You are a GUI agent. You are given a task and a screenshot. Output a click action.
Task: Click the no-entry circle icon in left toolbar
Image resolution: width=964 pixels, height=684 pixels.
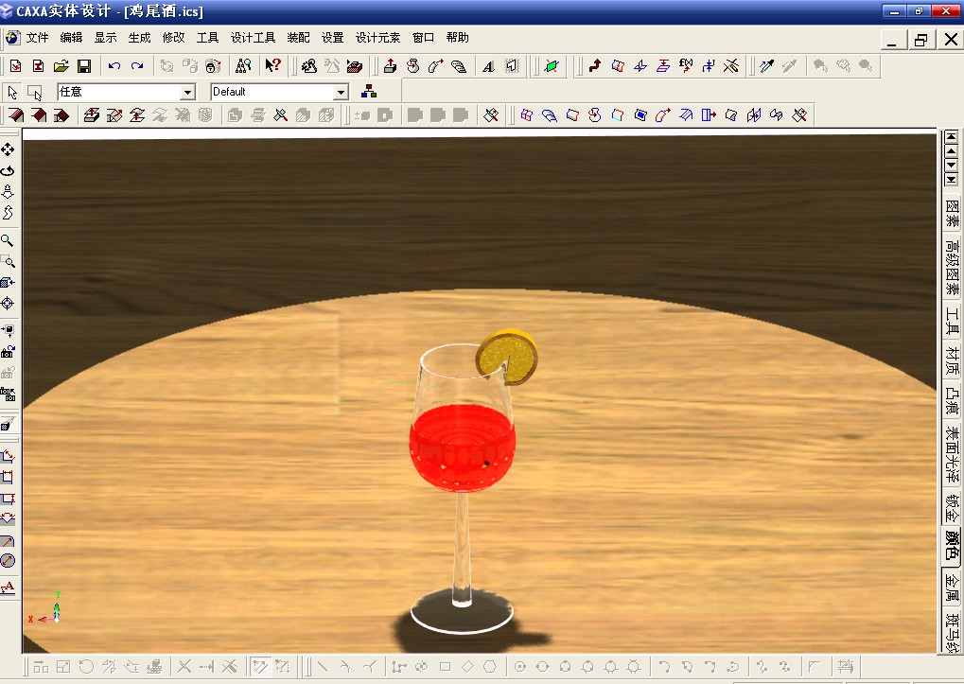click(8, 560)
